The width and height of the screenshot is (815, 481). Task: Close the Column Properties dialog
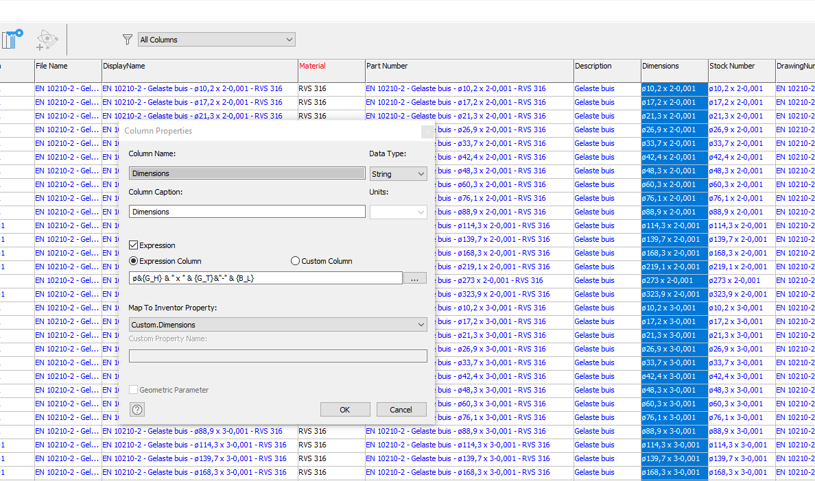click(x=427, y=132)
